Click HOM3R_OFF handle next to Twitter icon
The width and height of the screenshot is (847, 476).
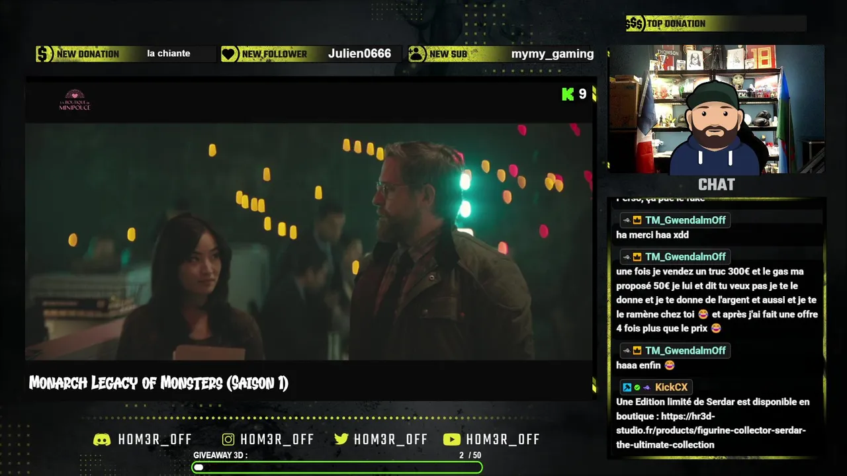coord(390,440)
